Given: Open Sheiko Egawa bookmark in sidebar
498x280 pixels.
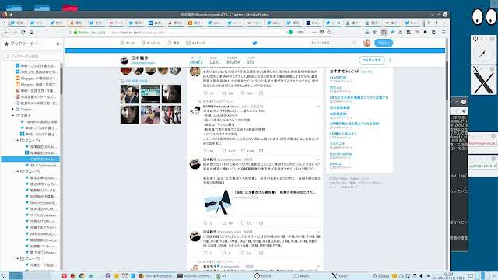Looking at the screenshot, I should click(x=41, y=203).
